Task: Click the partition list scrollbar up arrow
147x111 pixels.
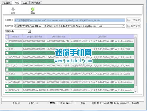Action: click(x=136, y=36)
